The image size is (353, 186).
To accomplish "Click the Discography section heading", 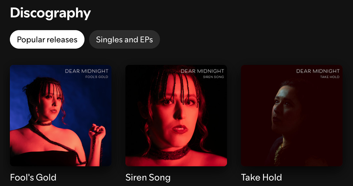I will point(50,13).
